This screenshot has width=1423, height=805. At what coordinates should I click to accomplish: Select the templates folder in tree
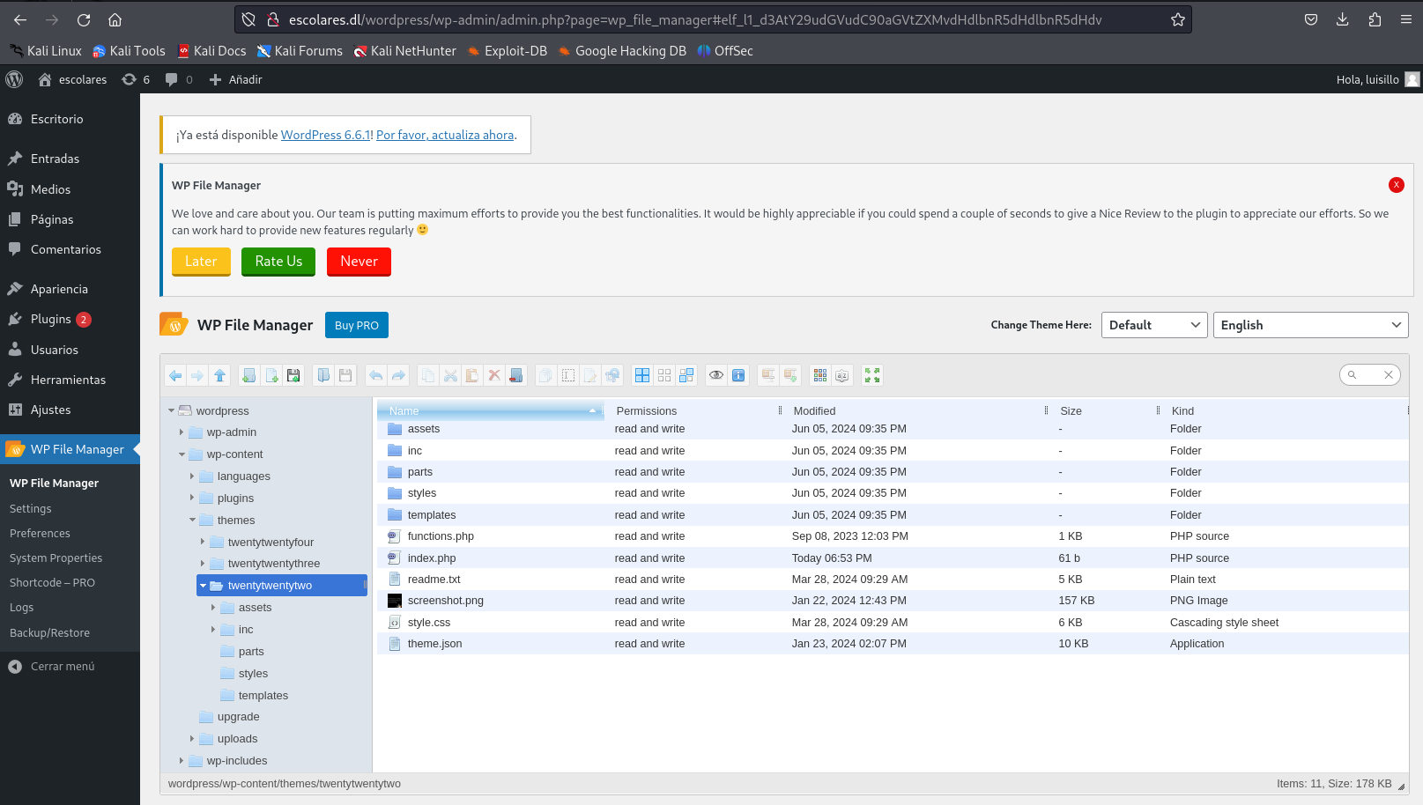263,696
